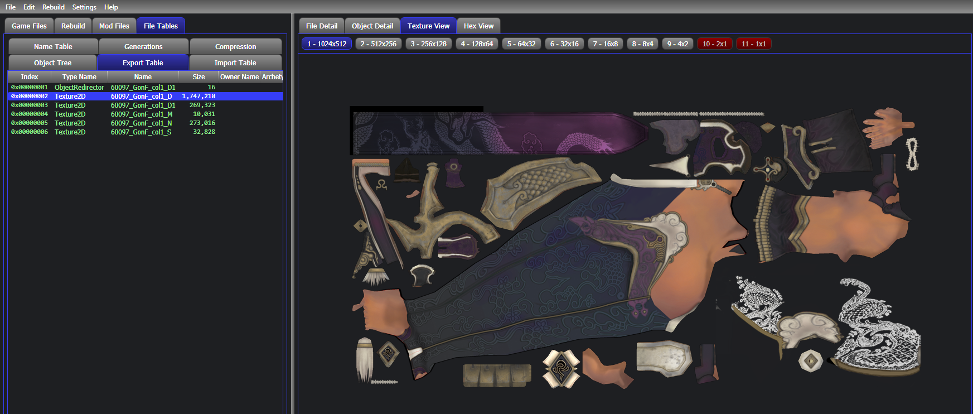
Task: Open the Import Table tab
Action: [x=235, y=62]
